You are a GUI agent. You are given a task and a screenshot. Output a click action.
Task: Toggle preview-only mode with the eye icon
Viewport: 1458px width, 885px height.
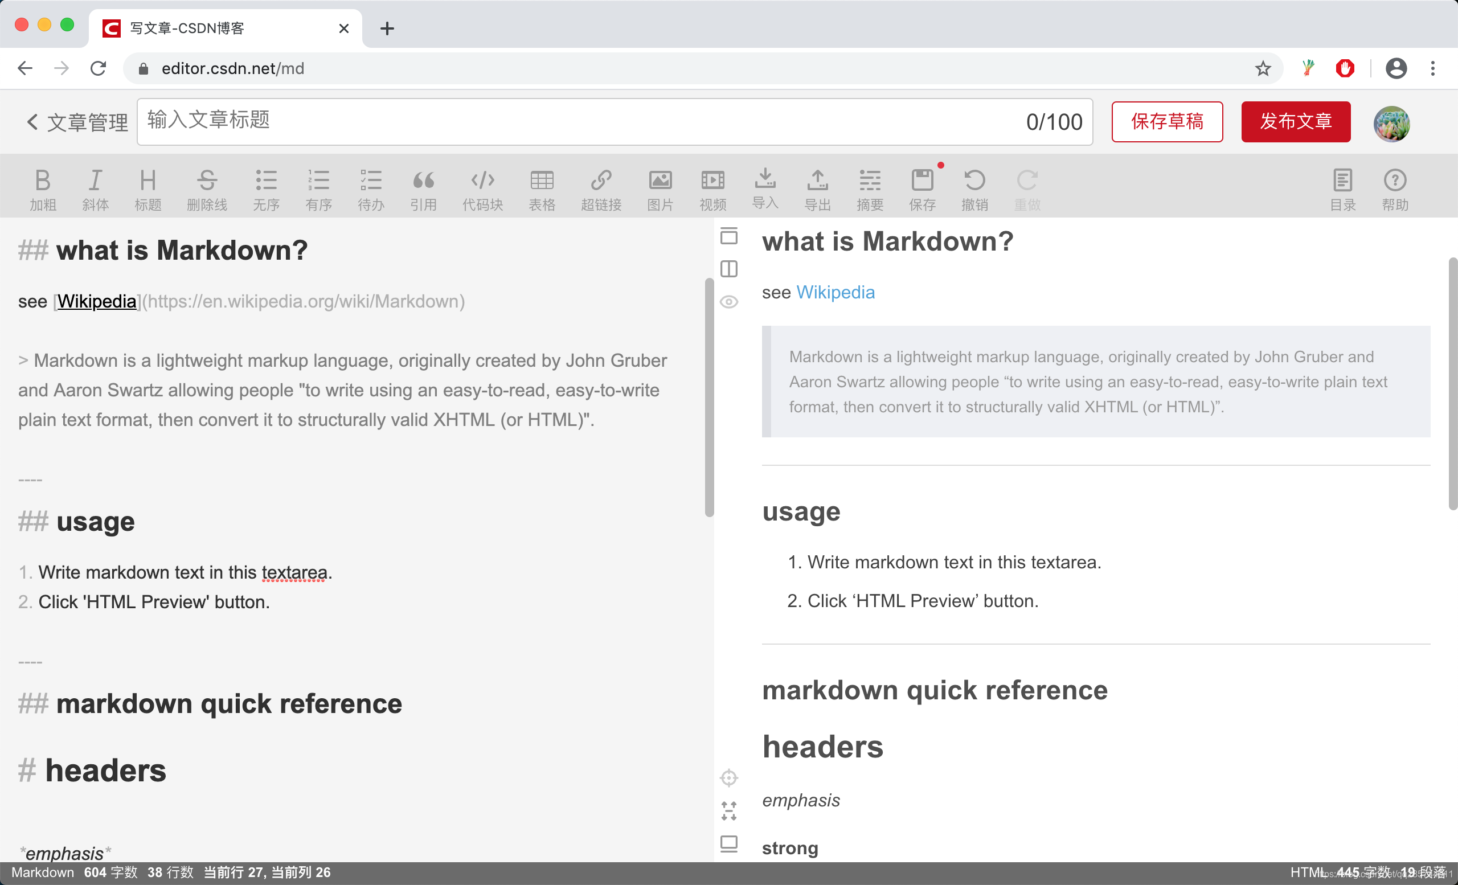729,302
